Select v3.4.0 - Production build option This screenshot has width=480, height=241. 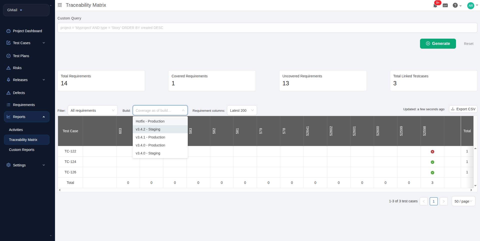pyautogui.click(x=160, y=145)
